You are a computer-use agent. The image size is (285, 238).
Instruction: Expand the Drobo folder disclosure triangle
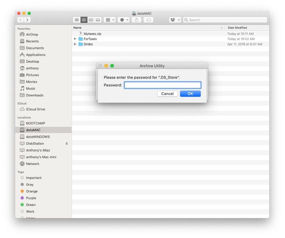(75, 44)
